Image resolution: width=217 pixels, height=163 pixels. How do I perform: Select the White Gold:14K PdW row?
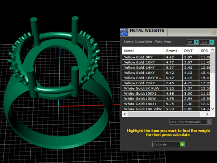tap(166, 109)
